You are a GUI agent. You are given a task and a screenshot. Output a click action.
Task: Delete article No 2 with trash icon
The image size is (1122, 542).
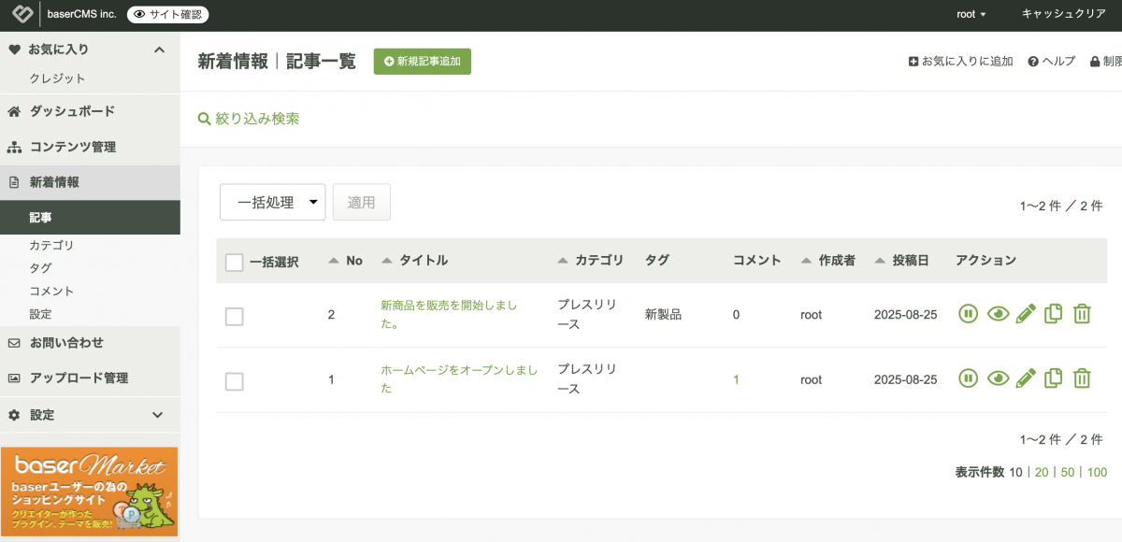(x=1082, y=314)
